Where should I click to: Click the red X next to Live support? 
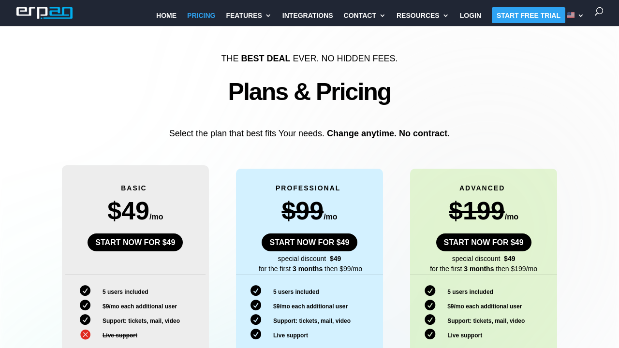[85, 334]
